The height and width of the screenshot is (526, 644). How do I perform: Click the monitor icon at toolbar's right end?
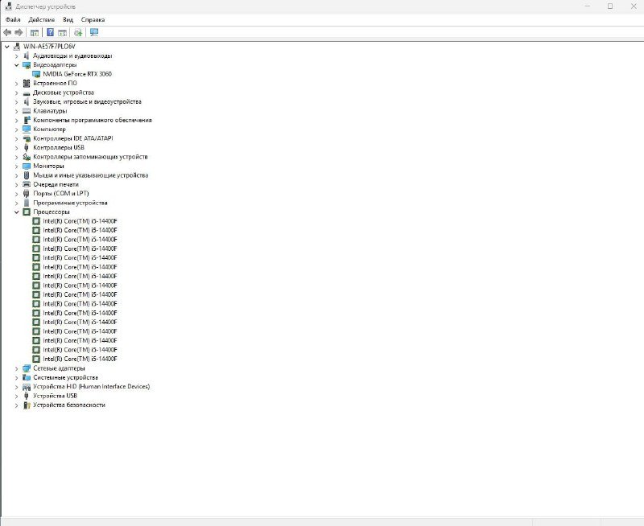(94, 32)
